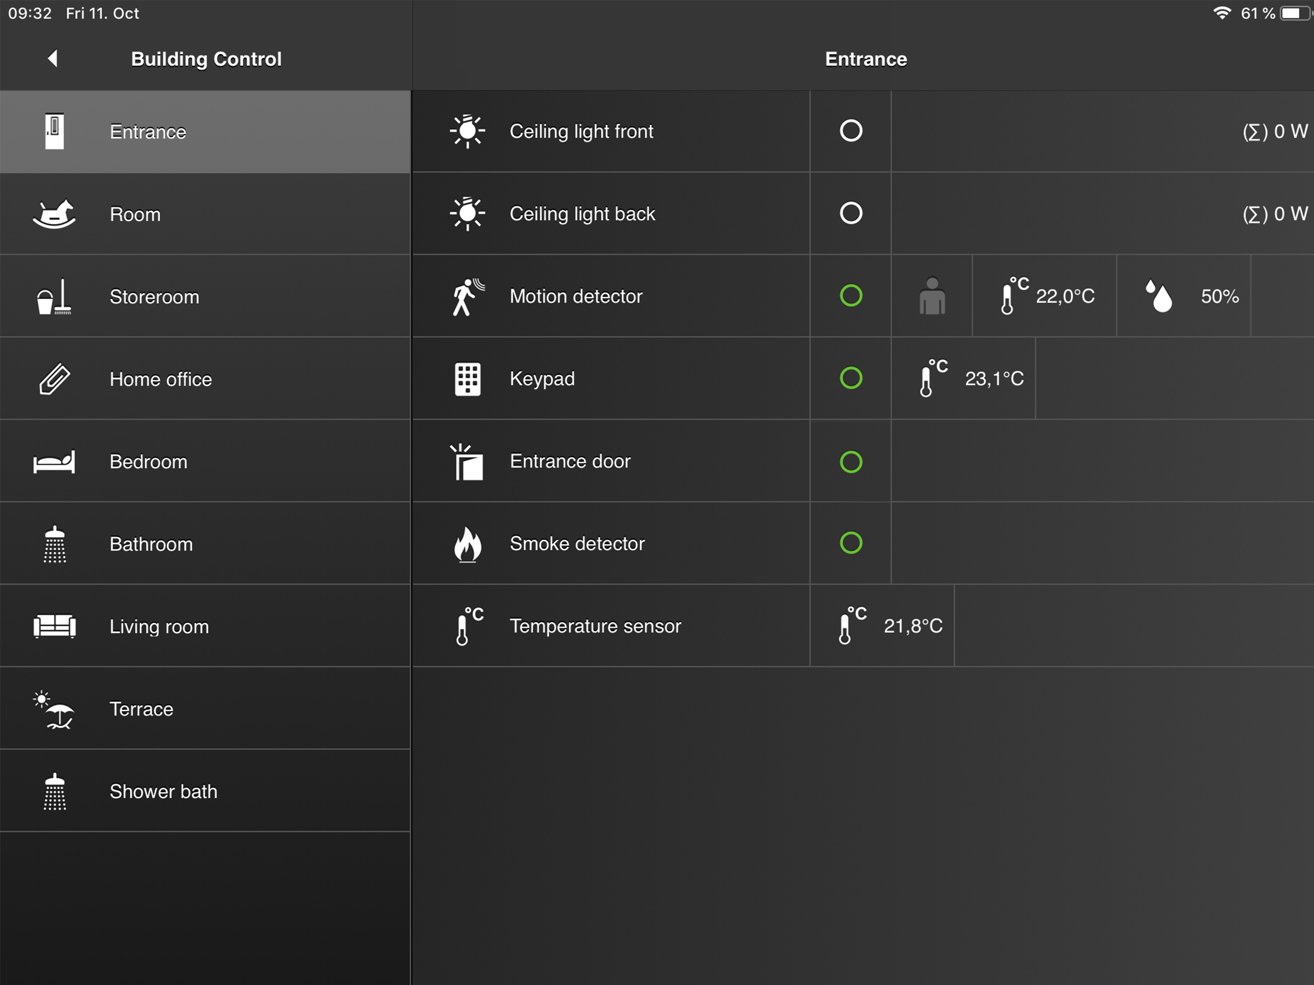Click the Smoke detector flame icon

click(467, 543)
